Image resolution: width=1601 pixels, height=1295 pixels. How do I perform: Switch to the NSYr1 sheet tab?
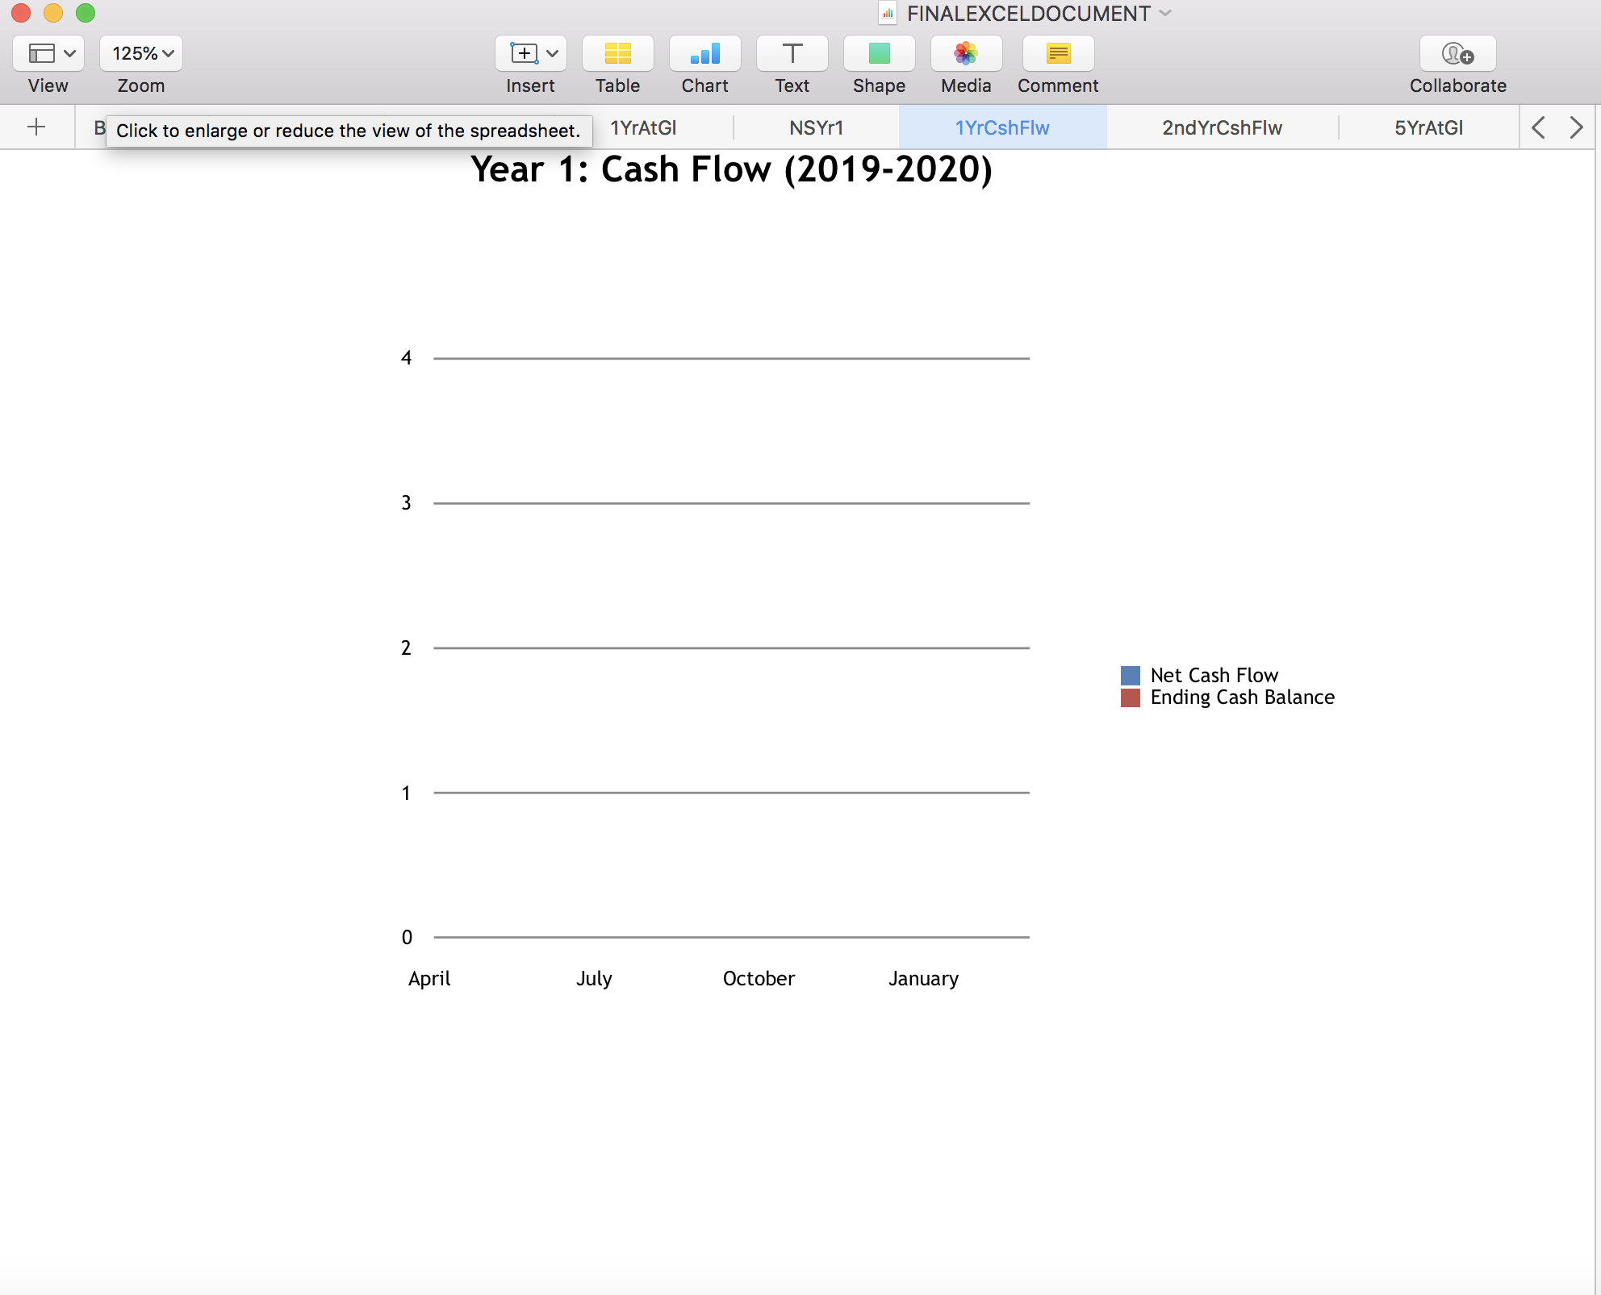tap(816, 127)
